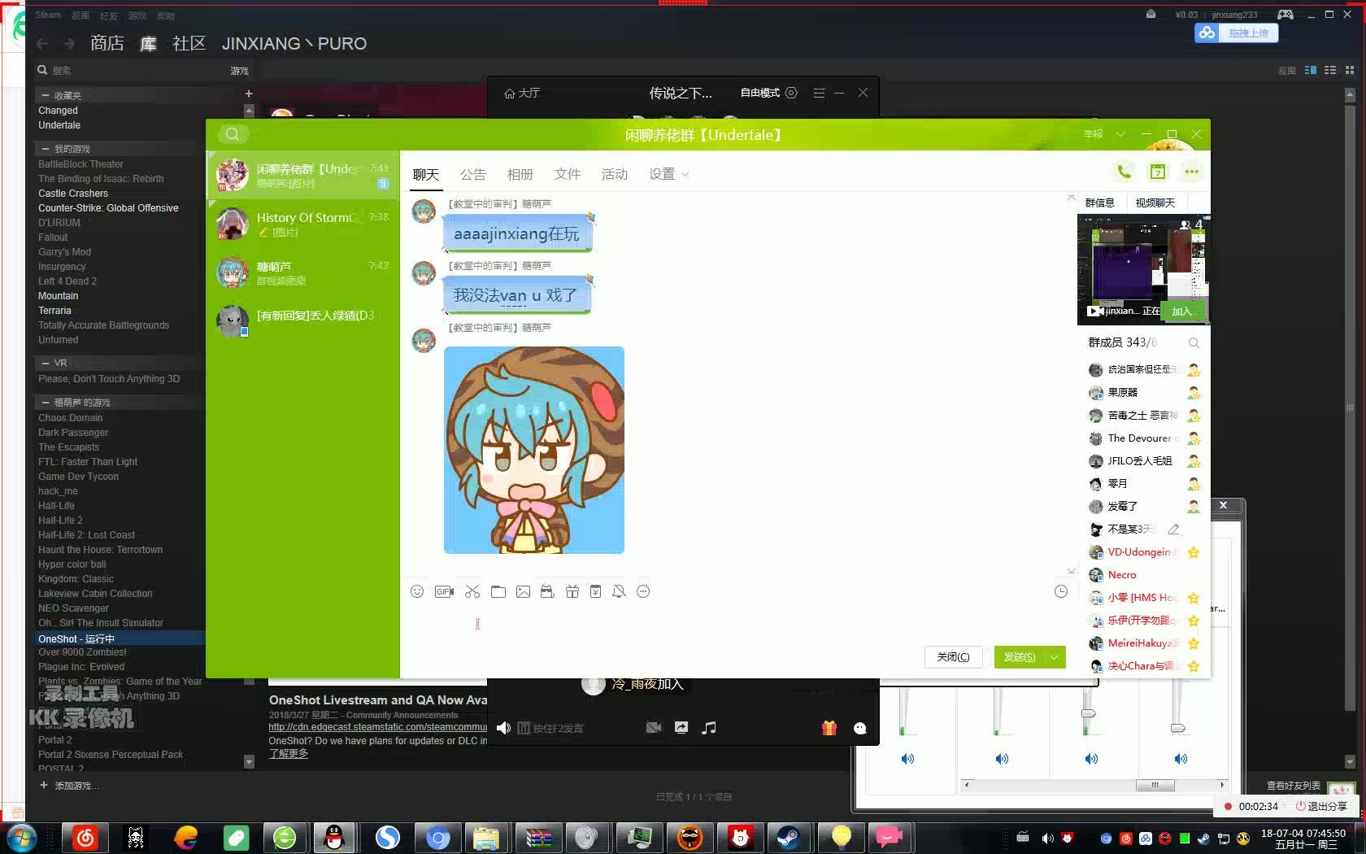
Task: Open the cdn.edgecast.steamstatic.com link
Action: 378,727
